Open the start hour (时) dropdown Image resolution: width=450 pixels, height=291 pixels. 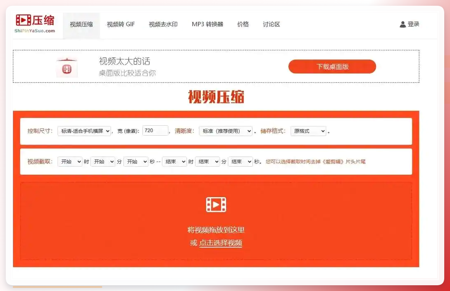tap(70, 162)
